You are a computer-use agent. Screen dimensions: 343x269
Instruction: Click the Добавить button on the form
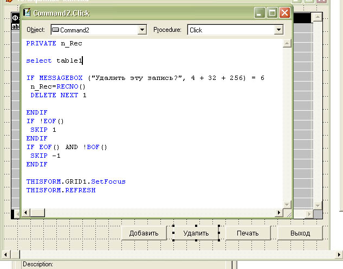(144, 233)
